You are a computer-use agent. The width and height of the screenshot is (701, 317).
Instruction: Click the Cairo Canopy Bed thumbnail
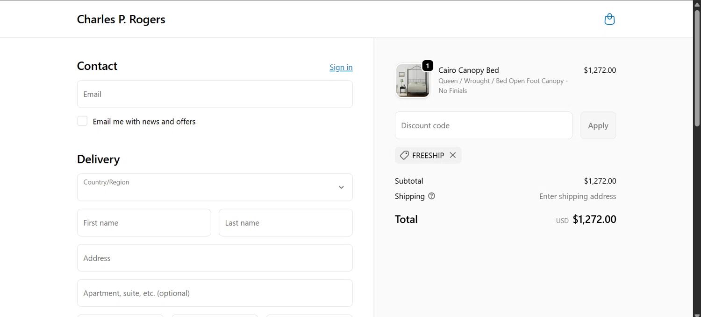point(413,81)
